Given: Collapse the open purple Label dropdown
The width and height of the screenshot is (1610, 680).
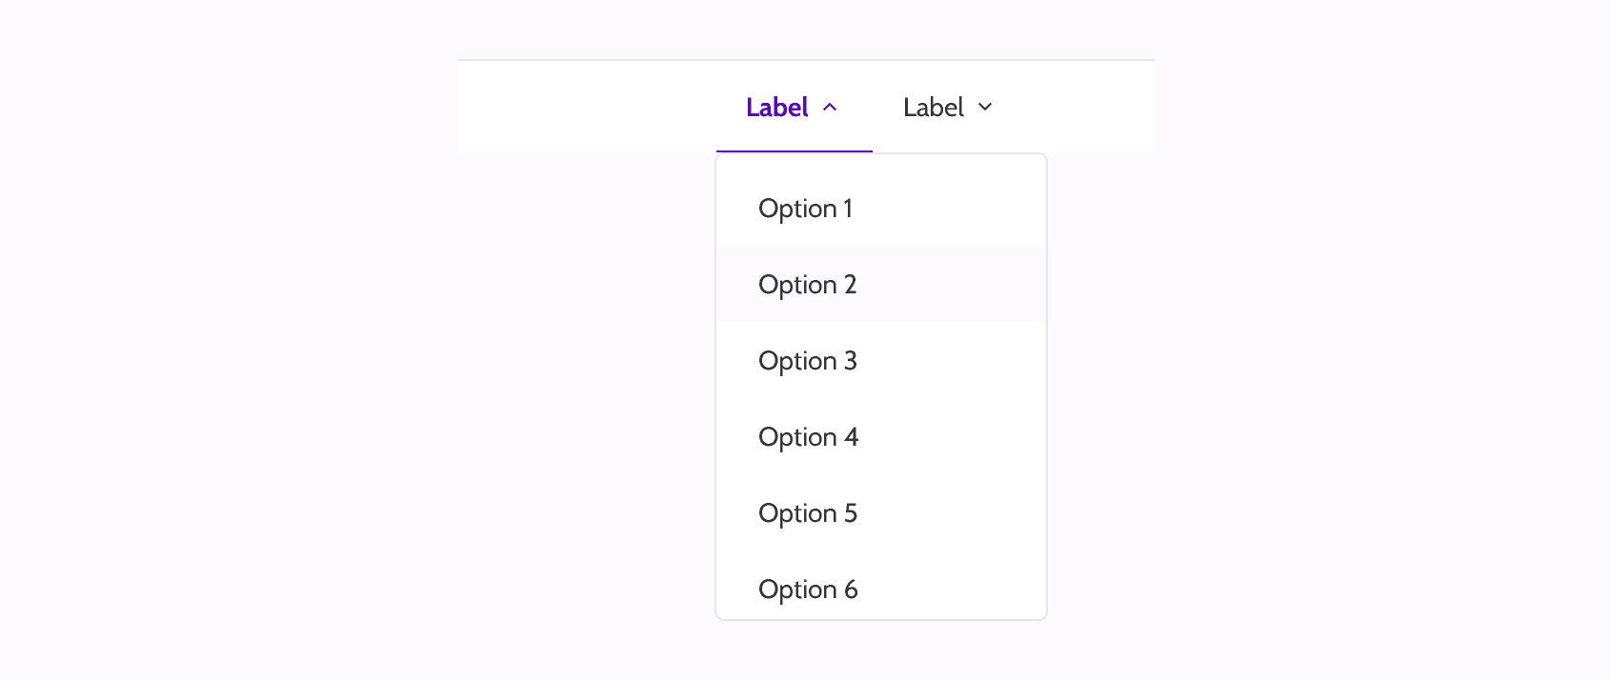Looking at the screenshot, I should click(794, 108).
